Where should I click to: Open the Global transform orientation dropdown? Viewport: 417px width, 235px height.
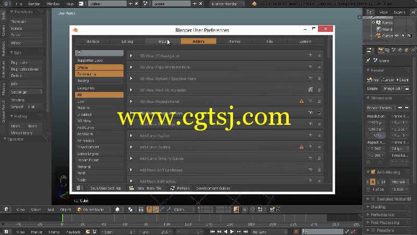(x=183, y=210)
